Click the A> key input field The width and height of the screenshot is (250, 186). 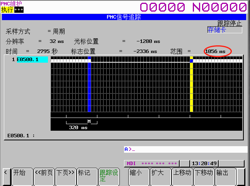[x=185, y=149]
